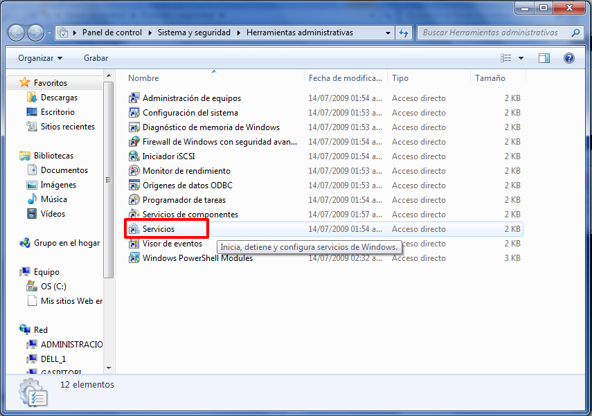The width and height of the screenshot is (592, 416).
Task: Select the 'Servicios' gear shortcut icon
Action: (x=134, y=228)
